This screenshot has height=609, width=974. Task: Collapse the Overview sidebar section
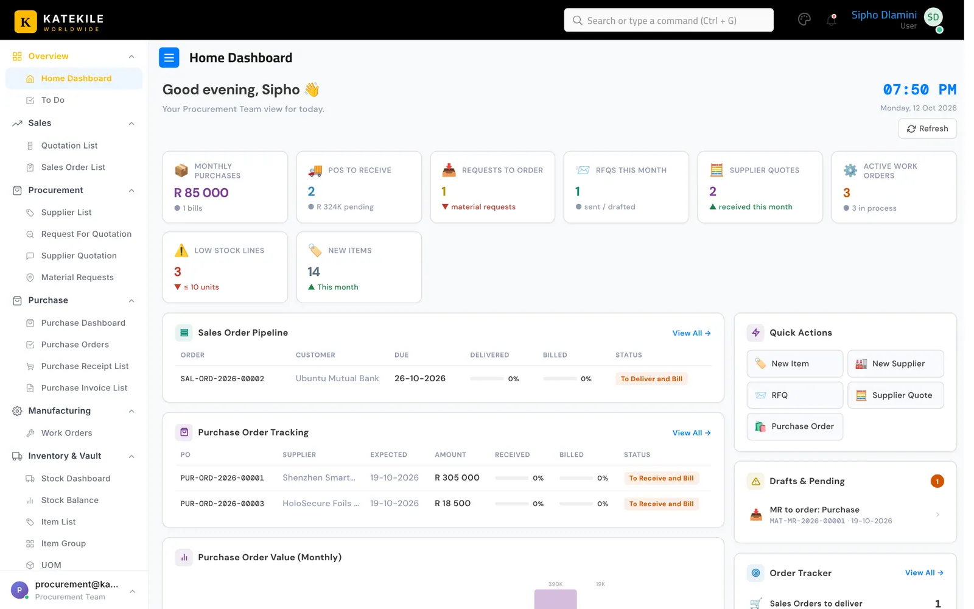tap(131, 57)
